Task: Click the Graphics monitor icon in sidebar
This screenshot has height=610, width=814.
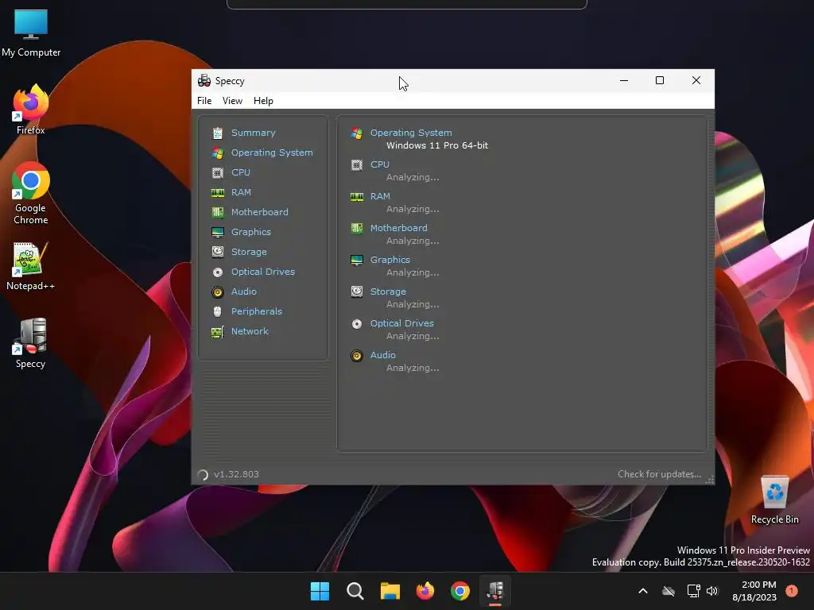Action: pos(218,233)
